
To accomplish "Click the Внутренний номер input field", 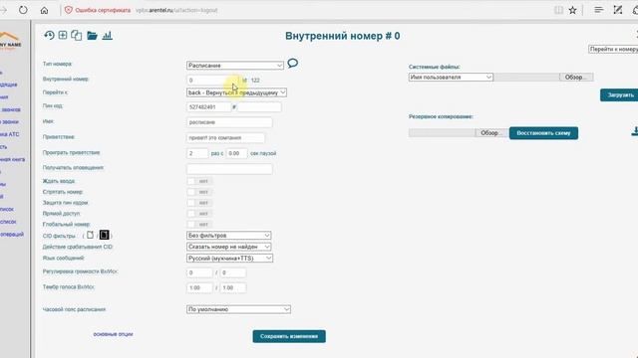I will point(213,81).
